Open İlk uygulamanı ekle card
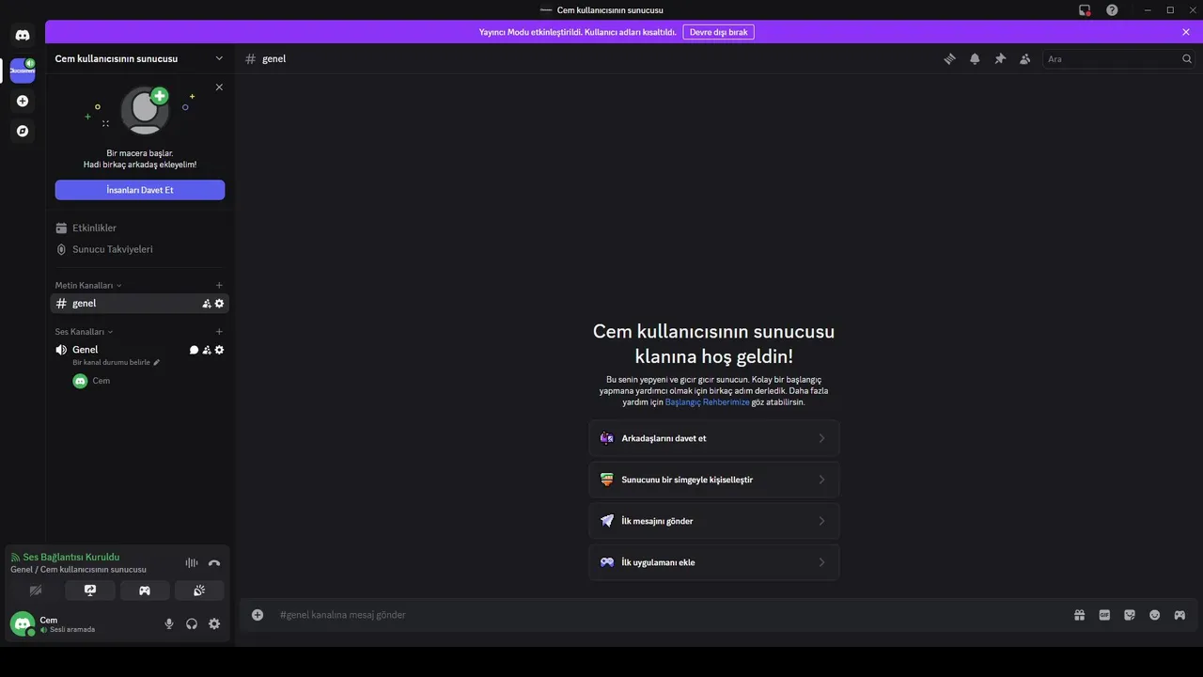Image resolution: width=1203 pixels, height=677 pixels. pyautogui.click(x=714, y=562)
